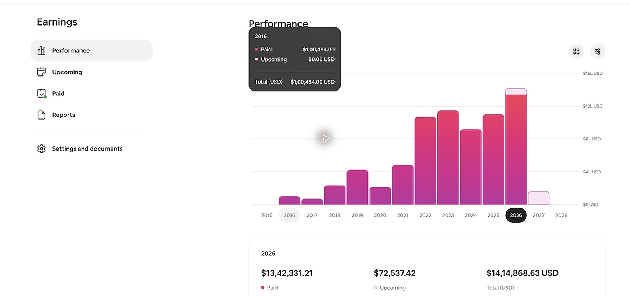Click the 2027 upcoming earnings bar
630x296 pixels.
(x=539, y=198)
